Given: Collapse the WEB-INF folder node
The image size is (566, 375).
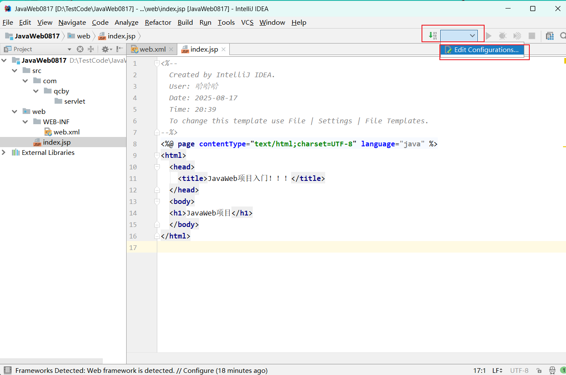Looking at the screenshot, I should point(26,122).
